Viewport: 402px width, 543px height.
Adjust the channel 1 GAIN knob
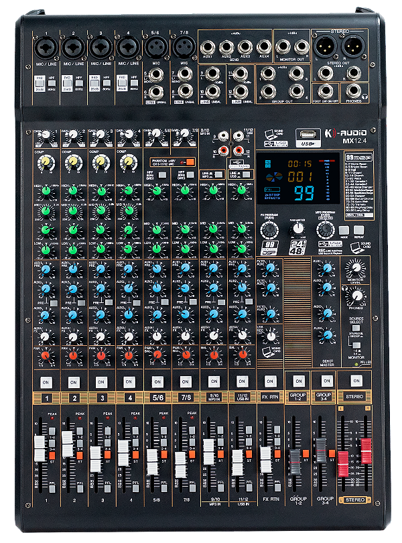click(46, 135)
